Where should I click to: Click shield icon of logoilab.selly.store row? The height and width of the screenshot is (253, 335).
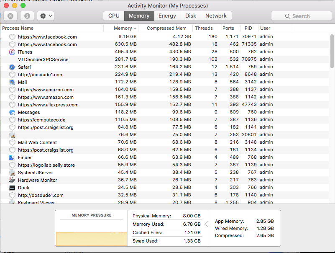(12, 165)
